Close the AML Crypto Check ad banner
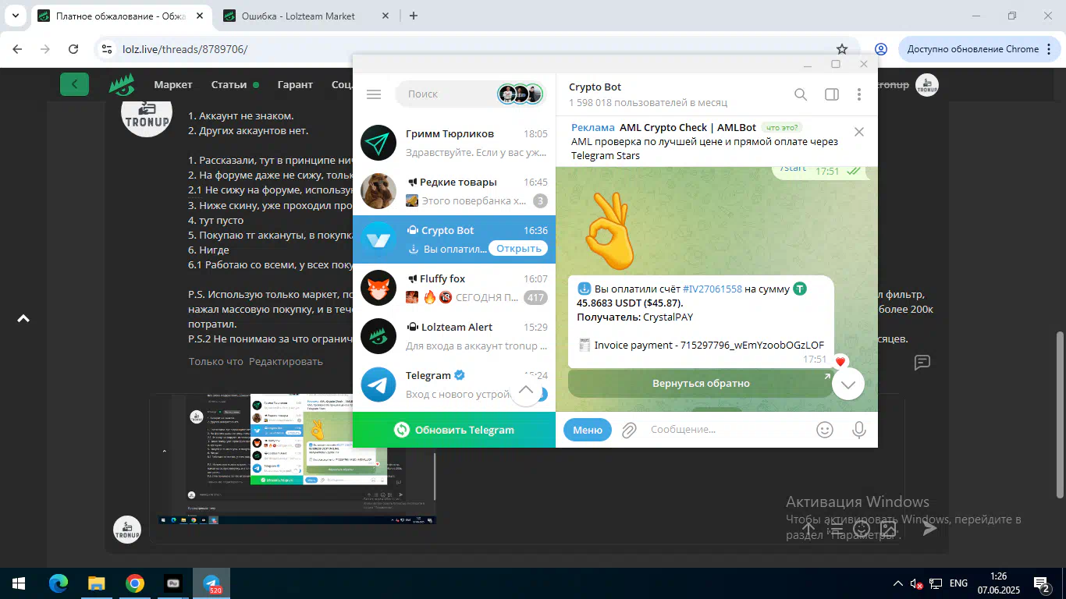The image size is (1066, 599). pos(859,132)
